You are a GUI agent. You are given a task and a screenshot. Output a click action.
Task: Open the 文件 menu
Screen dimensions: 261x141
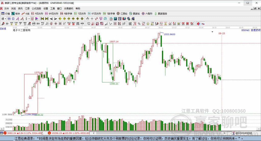pos(6,8)
